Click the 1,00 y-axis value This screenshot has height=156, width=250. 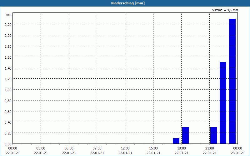click(x=8, y=90)
